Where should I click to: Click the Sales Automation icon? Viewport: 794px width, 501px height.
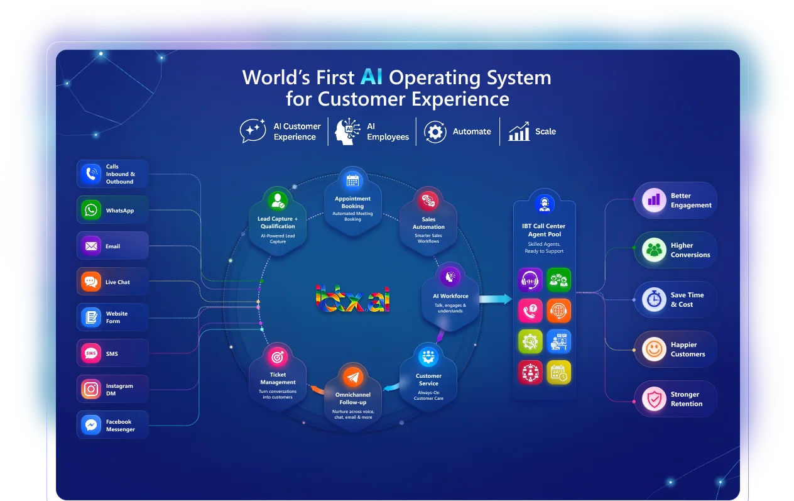[x=428, y=201]
